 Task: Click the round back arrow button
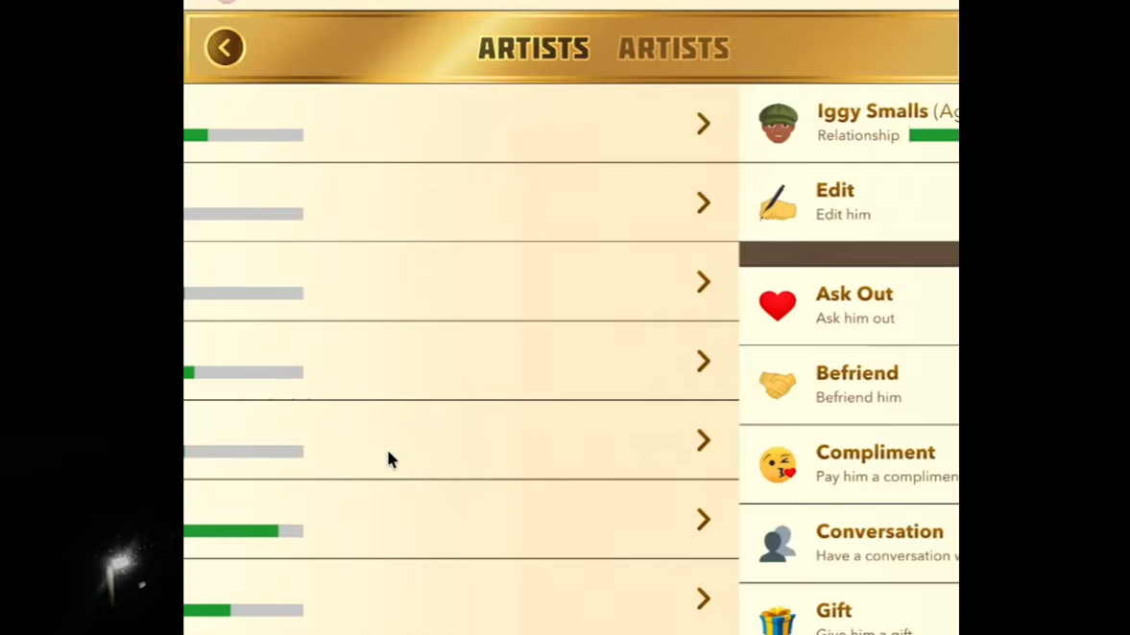[225, 48]
